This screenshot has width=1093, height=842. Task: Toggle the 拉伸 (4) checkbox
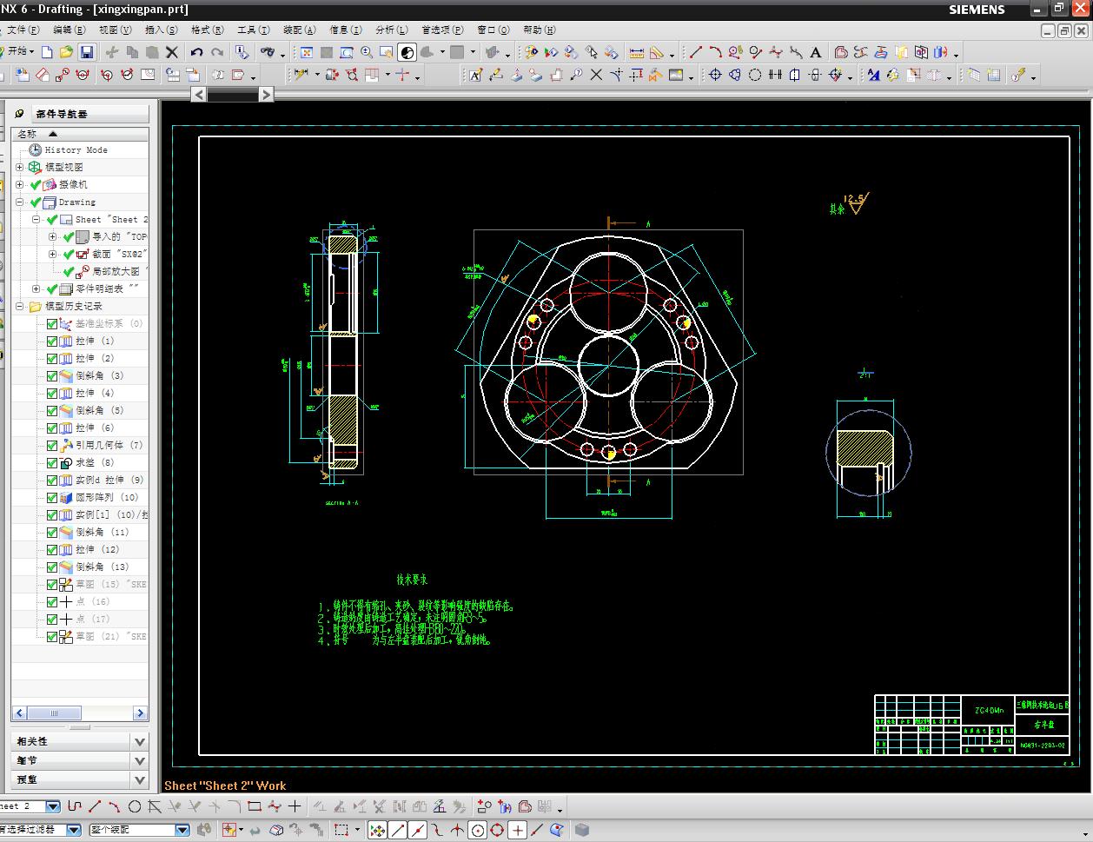pos(52,394)
